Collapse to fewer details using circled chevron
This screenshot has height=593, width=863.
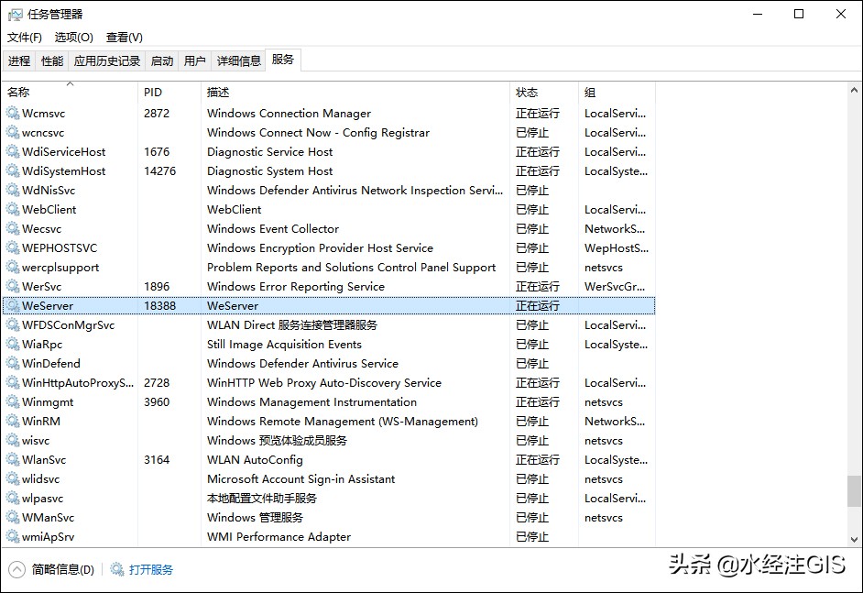(x=17, y=569)
